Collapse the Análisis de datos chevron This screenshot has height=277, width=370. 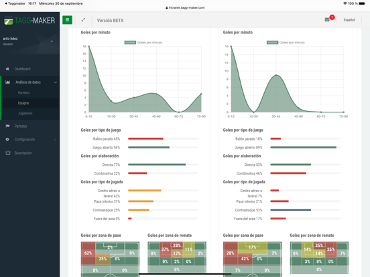pyautogui.click(x=56, y=82)
